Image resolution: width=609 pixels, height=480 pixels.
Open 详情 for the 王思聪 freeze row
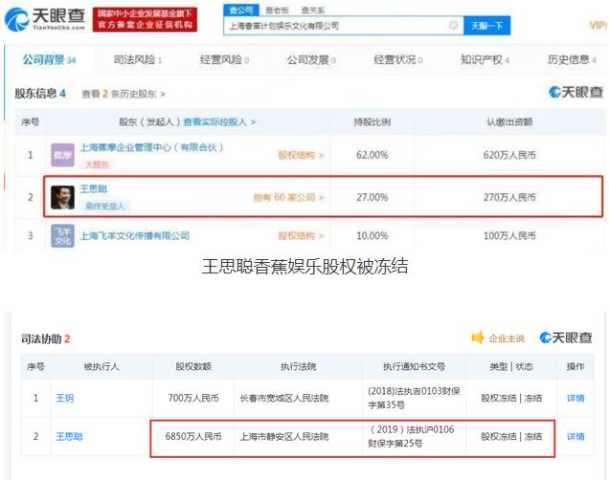pyautogui.click(x=575, y=437)
